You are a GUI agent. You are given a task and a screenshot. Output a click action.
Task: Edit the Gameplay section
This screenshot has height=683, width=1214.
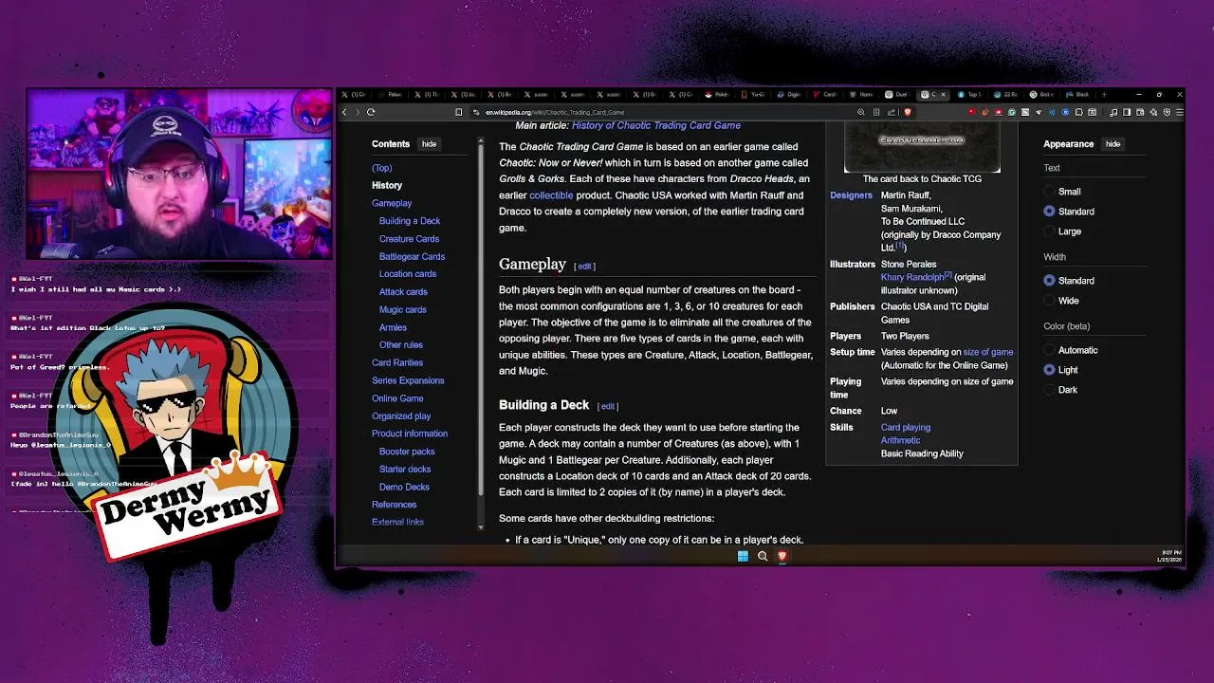click(584, 267)
